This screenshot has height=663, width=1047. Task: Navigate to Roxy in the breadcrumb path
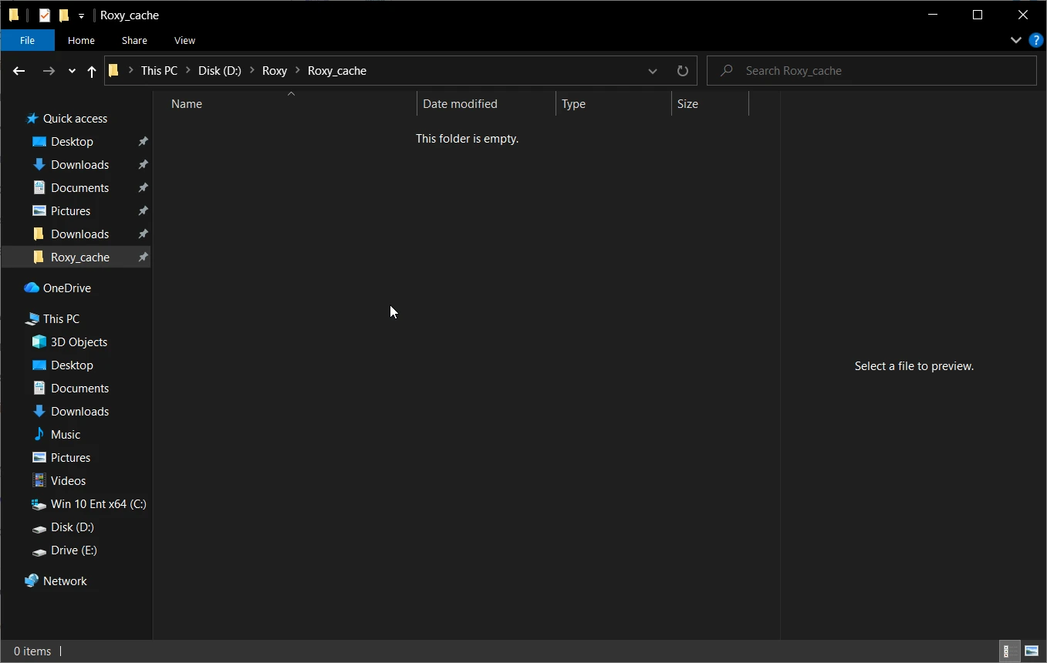click(x=274, y=71)
